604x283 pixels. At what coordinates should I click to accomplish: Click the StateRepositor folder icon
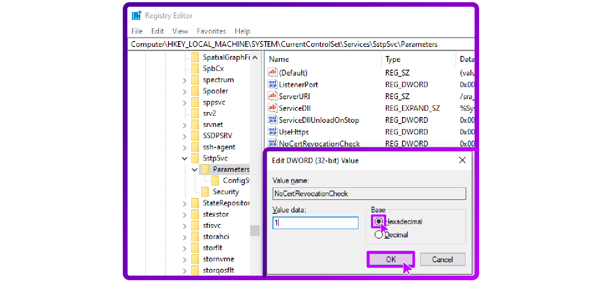point(195,203)
